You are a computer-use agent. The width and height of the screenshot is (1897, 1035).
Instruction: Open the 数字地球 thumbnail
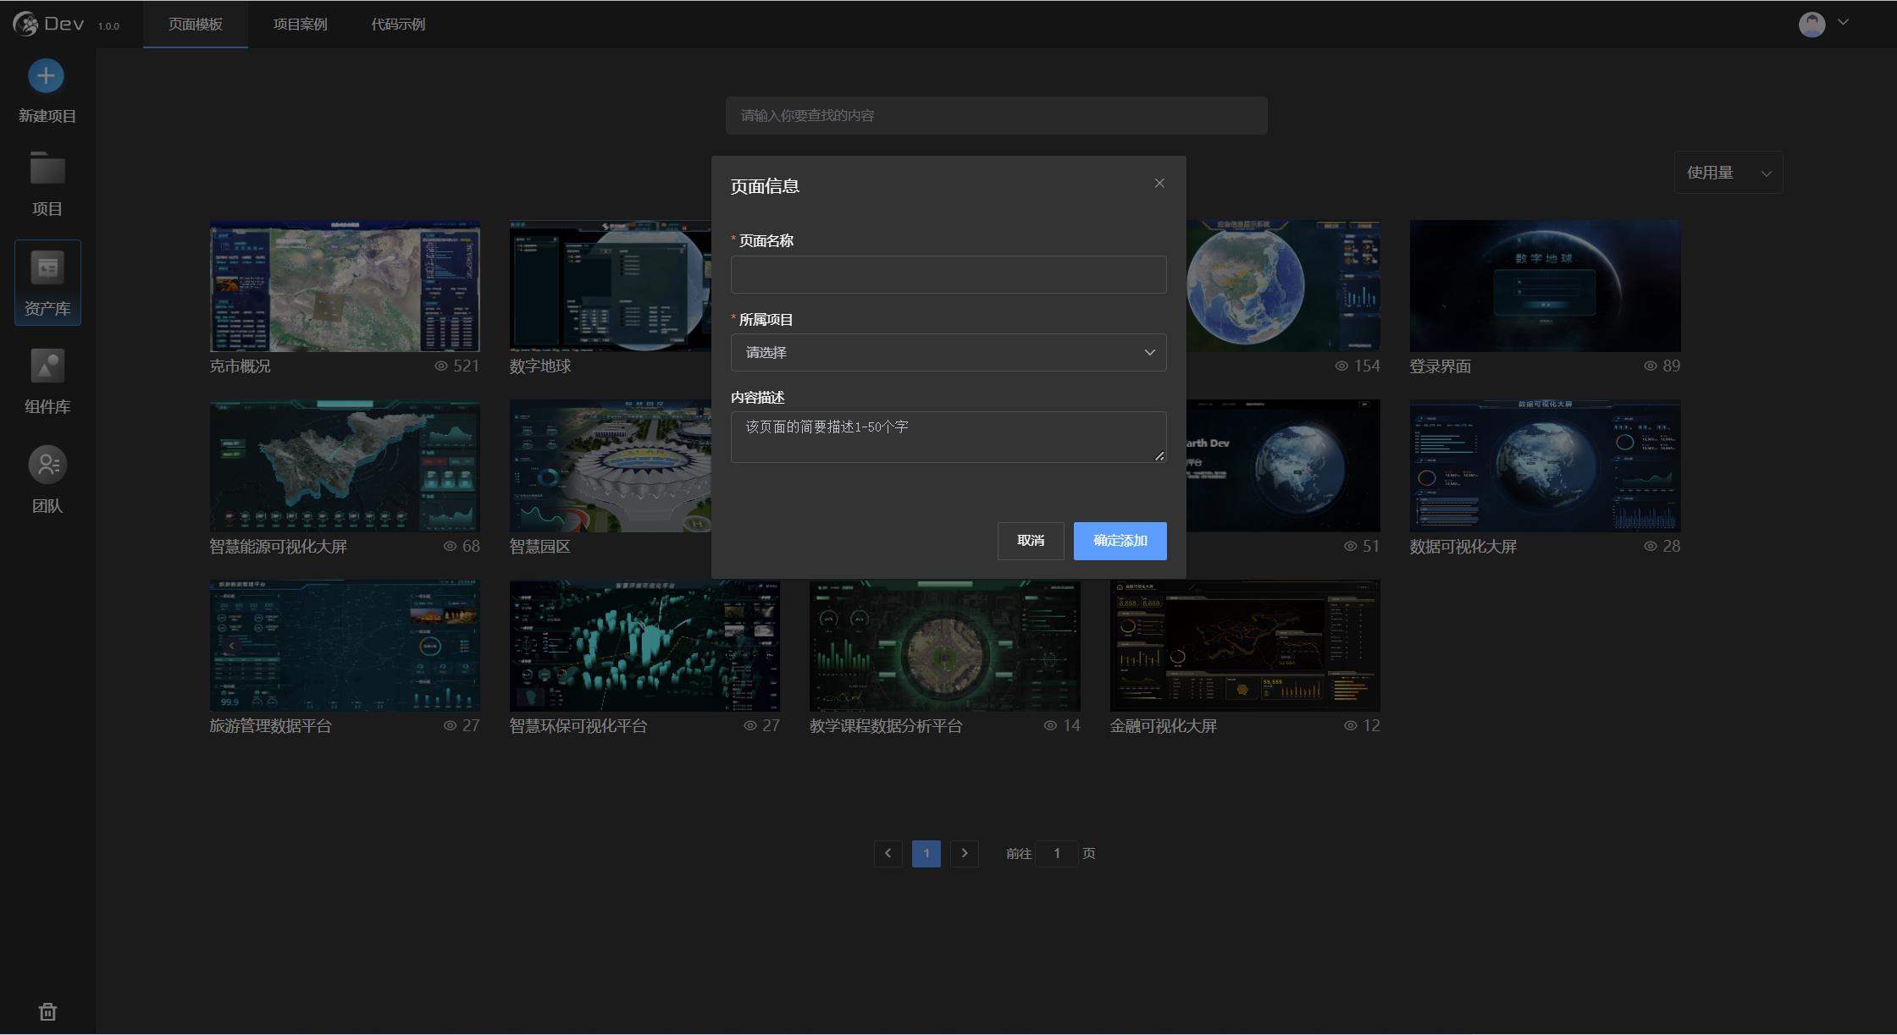pyautogui.click(x=611, y=286)
